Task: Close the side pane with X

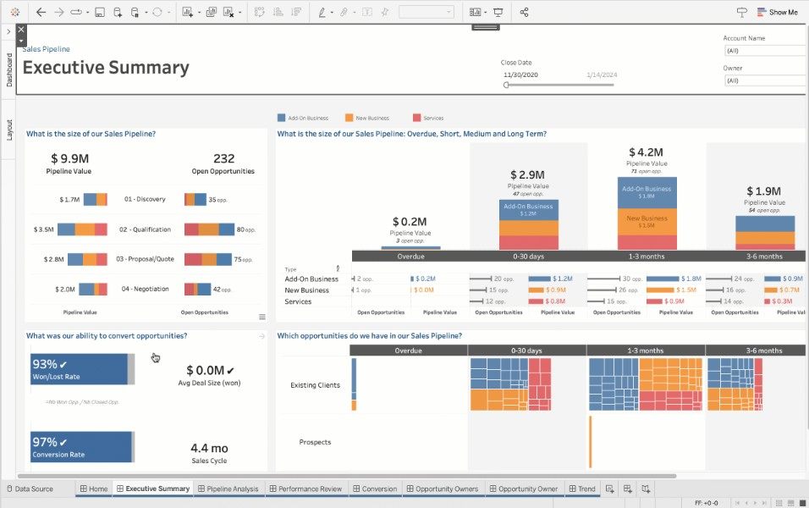Action: pos(21,30)
